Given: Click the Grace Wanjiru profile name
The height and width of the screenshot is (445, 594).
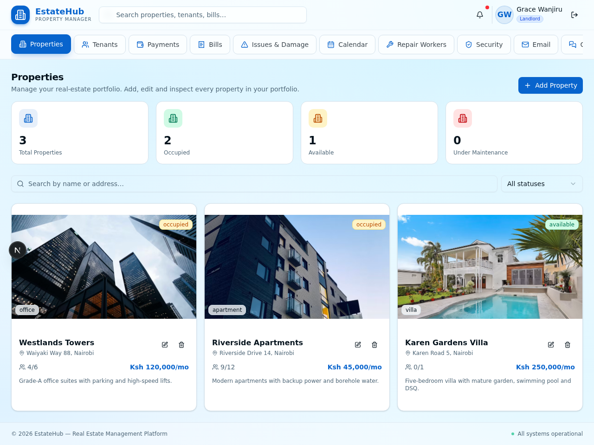Looking at the screenshot, I should coord(539,9).
